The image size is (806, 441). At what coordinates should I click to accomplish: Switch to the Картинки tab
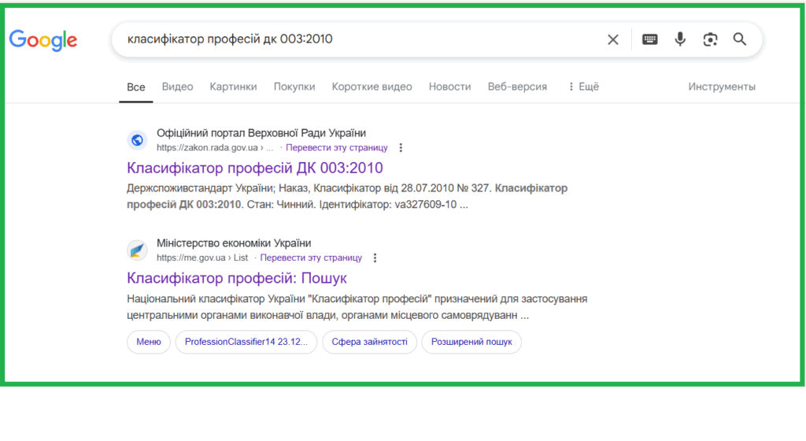pos(233,87)
